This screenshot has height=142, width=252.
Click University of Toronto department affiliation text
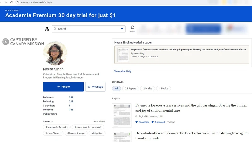[71, 76]
